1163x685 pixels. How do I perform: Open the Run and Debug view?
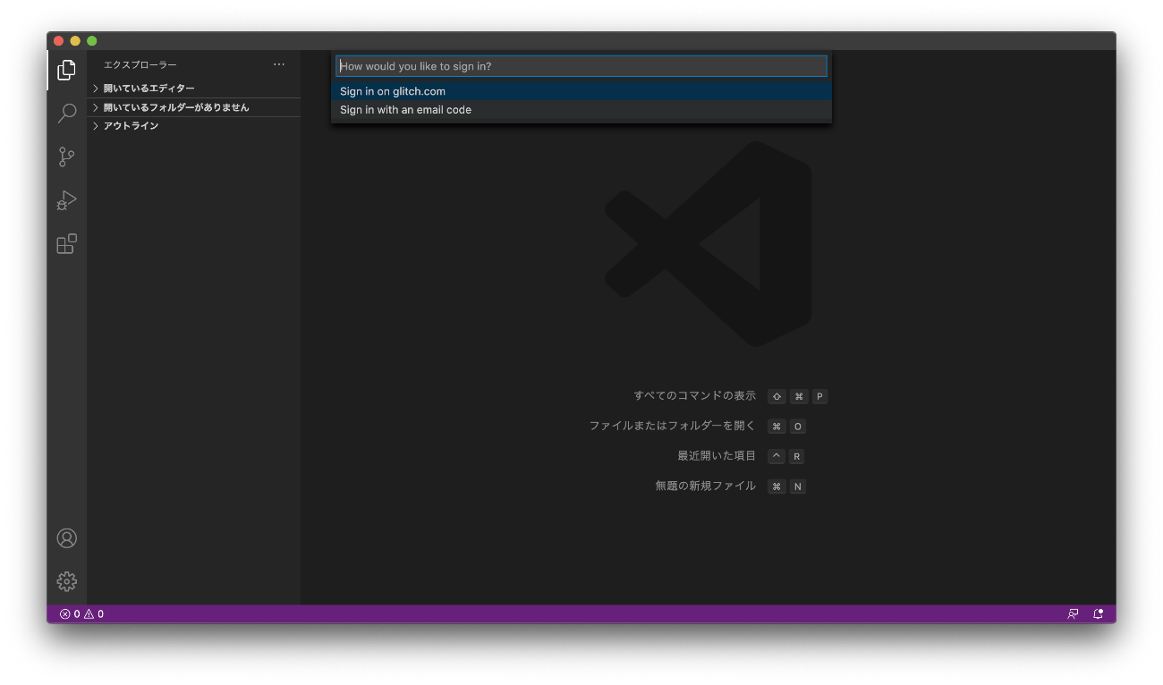(66, 200)
